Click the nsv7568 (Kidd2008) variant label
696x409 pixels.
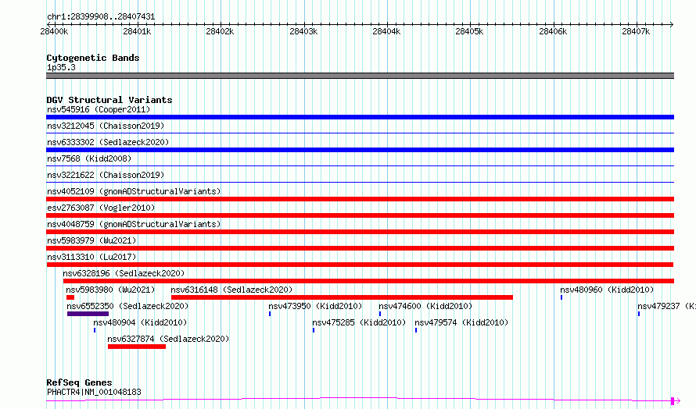pyautogui.click(x=89, y=158)
